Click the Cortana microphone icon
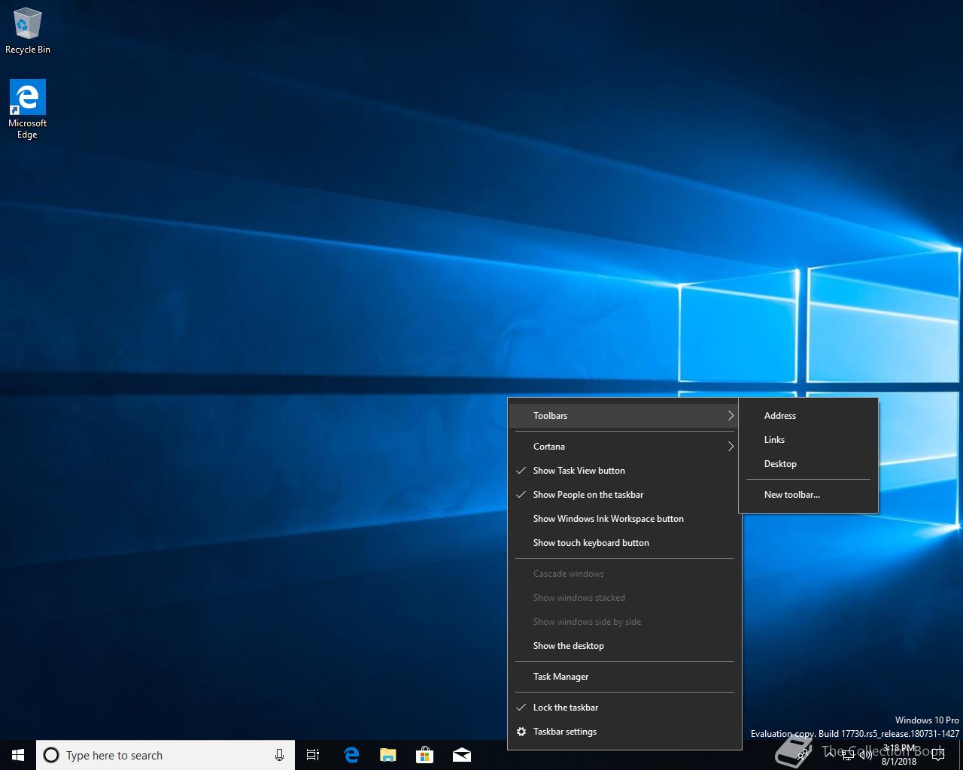Image resolution: width=963 pixels, height=770 pixels. (x=279, y=755)
